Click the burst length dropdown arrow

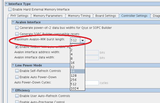pos(82,40)
